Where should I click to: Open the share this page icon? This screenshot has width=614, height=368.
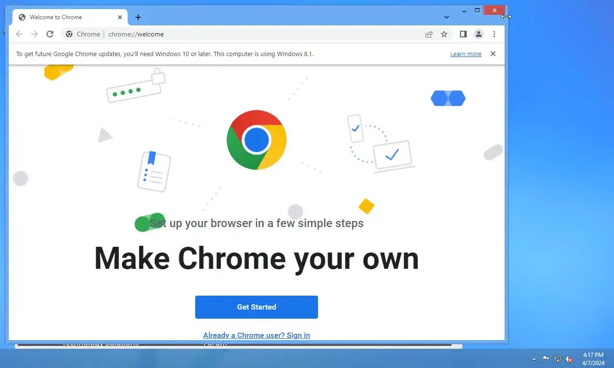pyautogui.click(x=429, y=34)
